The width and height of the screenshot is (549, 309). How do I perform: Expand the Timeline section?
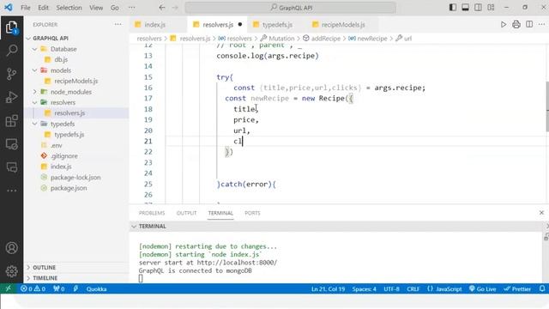pyautogui.click(x=45, y=278)
